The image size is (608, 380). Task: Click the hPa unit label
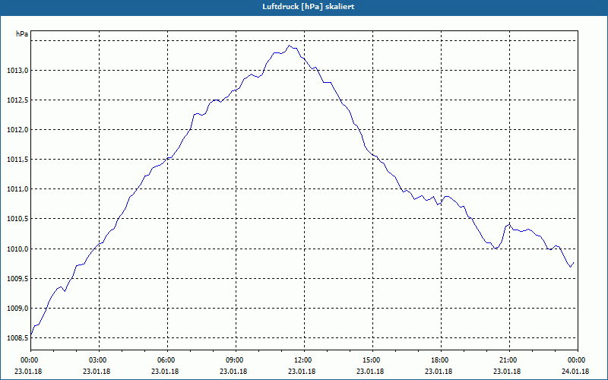tap(22, 34)
